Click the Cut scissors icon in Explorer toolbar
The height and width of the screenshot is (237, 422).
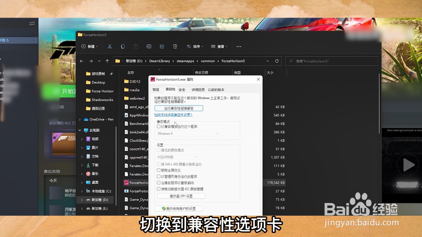(x=110, y=46)
